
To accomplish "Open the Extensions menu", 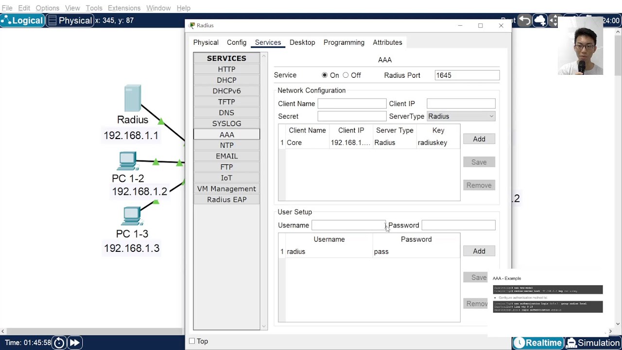I will point(124,8).
